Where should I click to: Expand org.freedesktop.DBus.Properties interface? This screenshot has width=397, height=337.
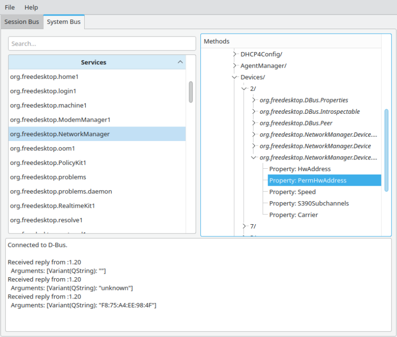254,100
